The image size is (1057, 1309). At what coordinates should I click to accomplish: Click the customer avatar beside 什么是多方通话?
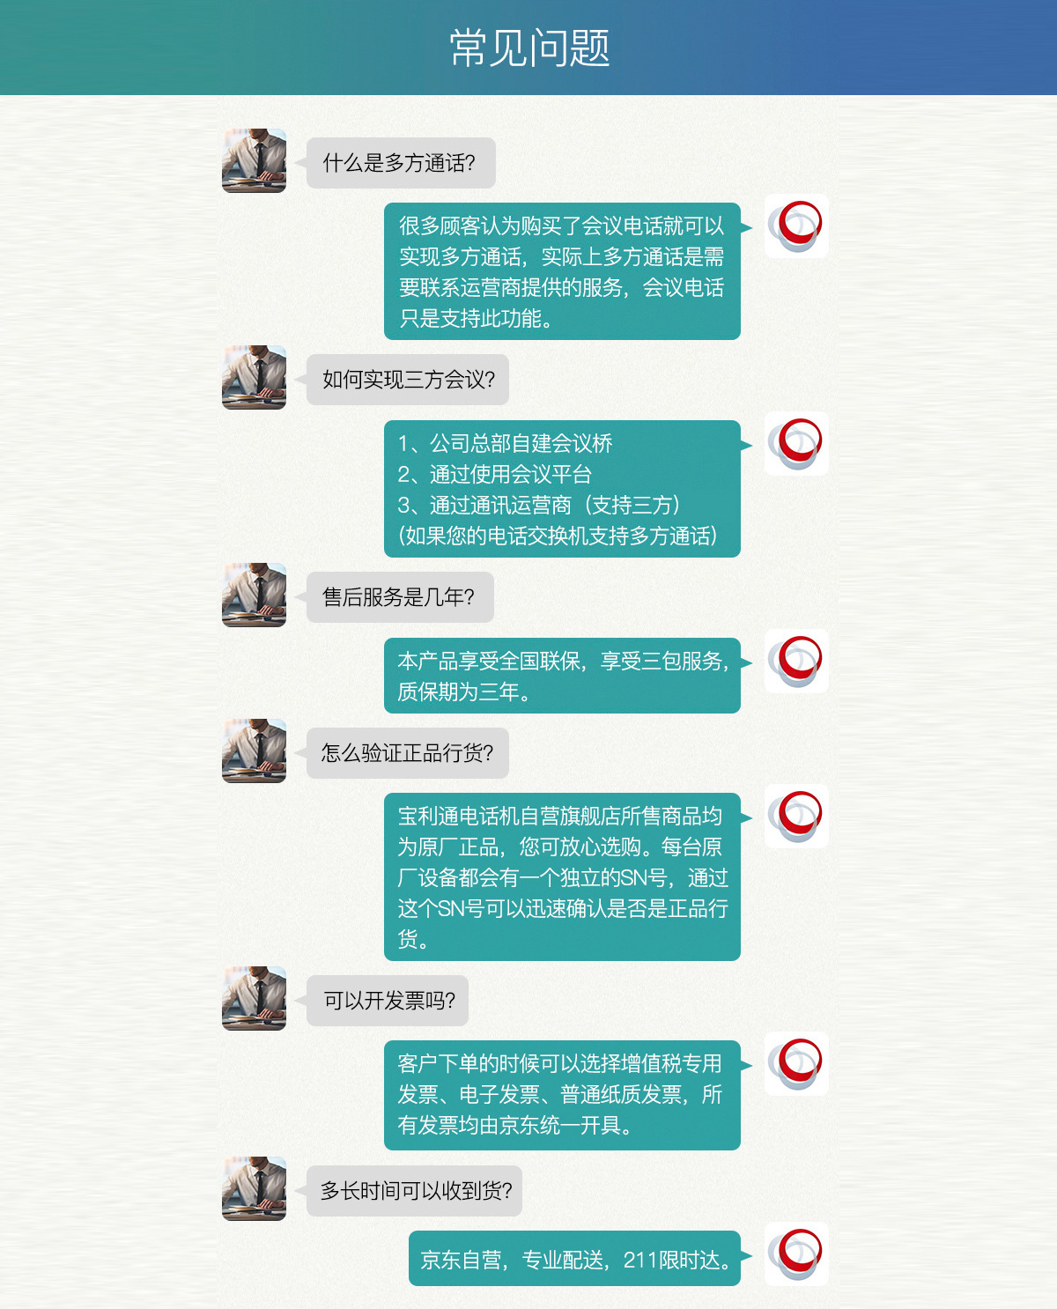point(254,160)
